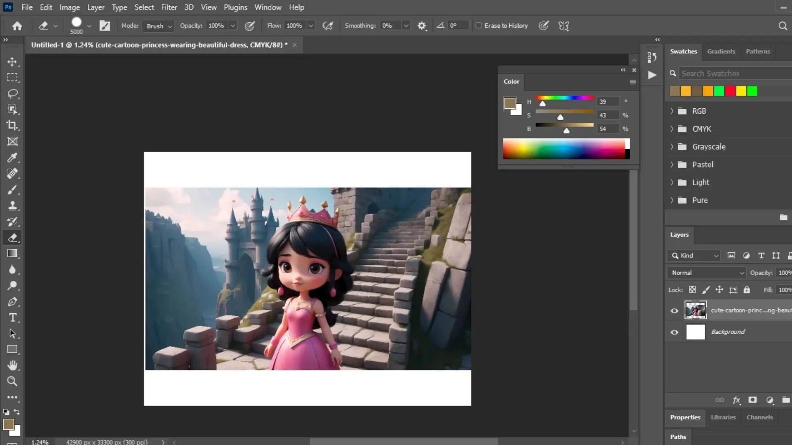The width and height of the screenshot is (792, 445).
Task: Toggle pressure for size
Action: point(544,26)
